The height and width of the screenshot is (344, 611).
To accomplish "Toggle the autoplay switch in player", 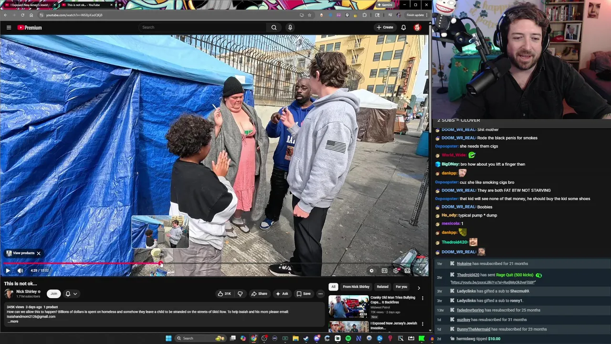I will coord(371,270).
